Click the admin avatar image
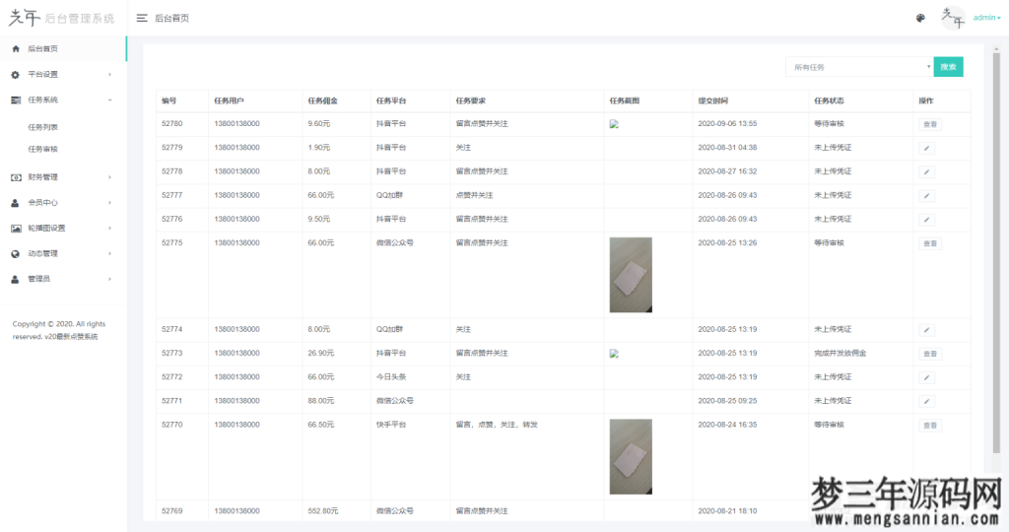Image resolution: width=1009 pixels, height=532 pixels. pyautogui.click(x=953, y=18)
